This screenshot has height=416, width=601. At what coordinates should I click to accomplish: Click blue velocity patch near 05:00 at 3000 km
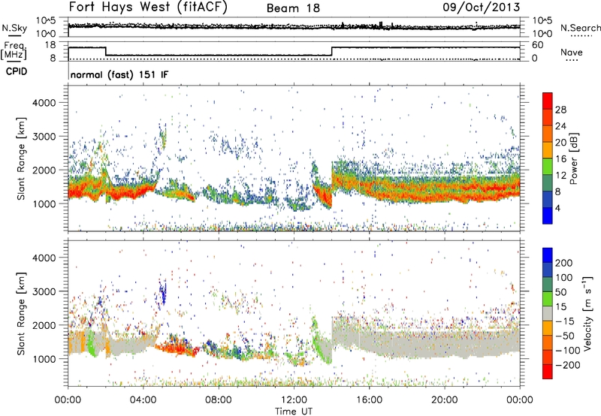[163, 293]
